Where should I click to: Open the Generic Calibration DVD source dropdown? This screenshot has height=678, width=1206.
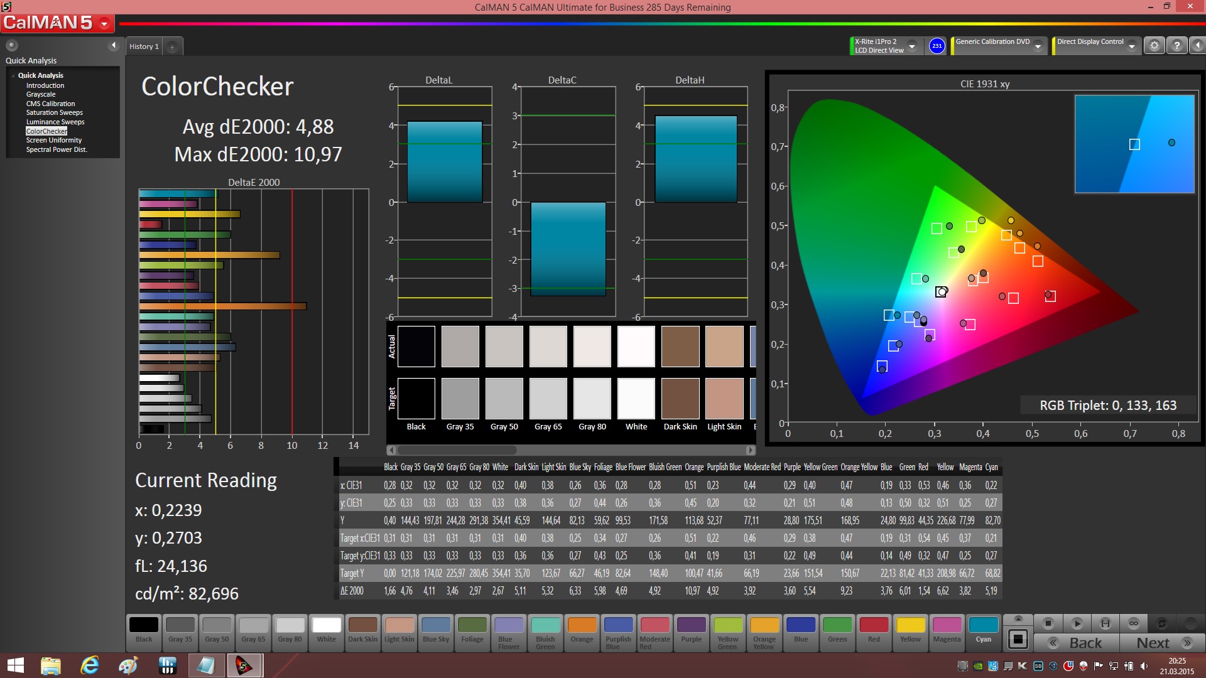point(1038,46)
